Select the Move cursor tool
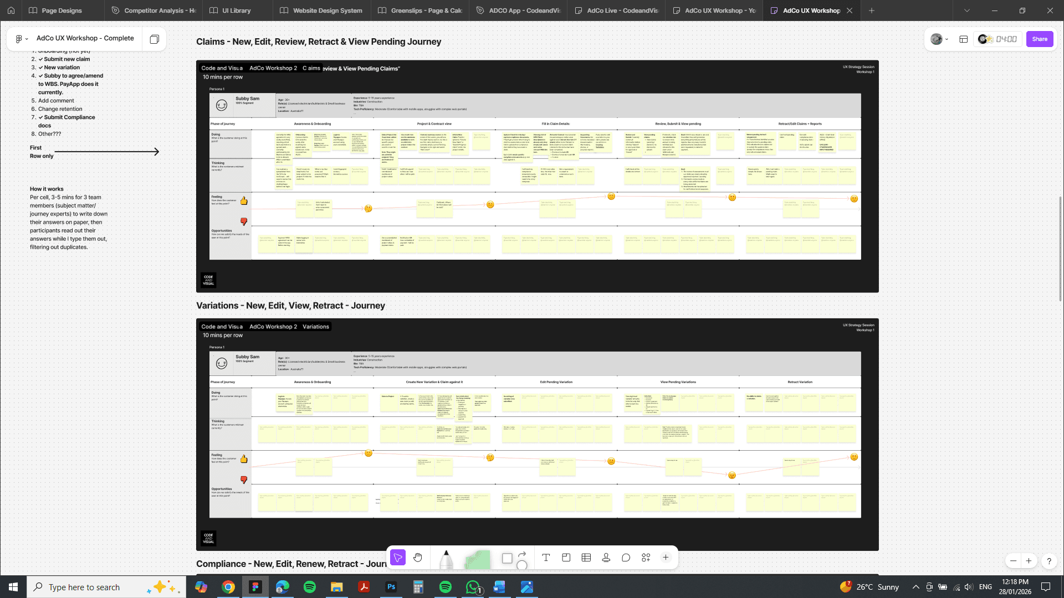The height and width of the screenshot is (598, 1064). pyautogui.click(x=398, y=558)
